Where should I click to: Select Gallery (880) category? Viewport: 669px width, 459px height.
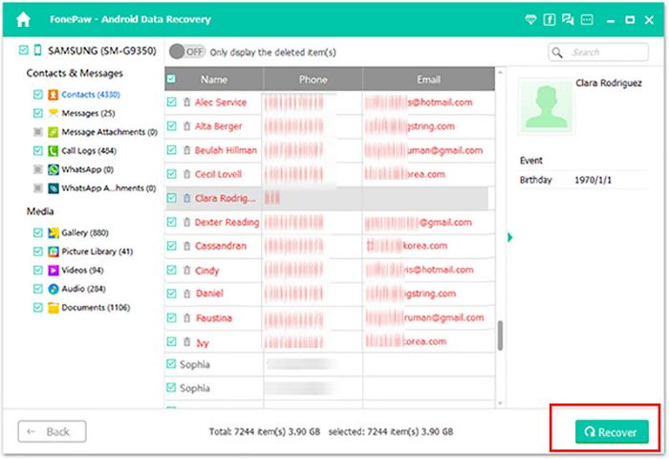coord(85,232)
